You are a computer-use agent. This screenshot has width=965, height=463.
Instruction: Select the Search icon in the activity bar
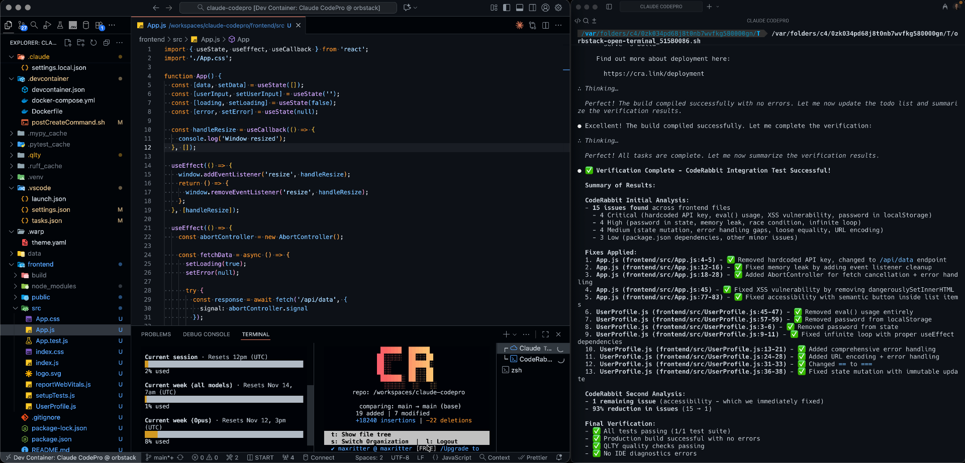[x=34, y=25]
